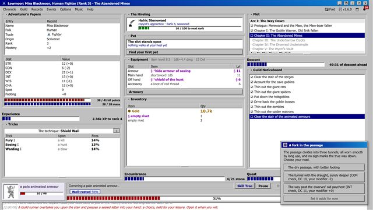
Task: Open the Records menu
Action: pyautogui.click(x=37, y=9)
